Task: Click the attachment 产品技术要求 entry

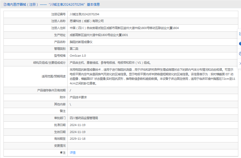Action: pos(78,97)
